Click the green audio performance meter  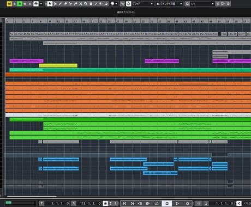[x=20, y=203]
